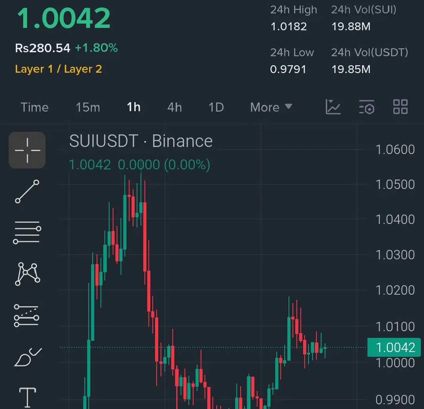Click the 1.0400 price axis label
Image resolution: width=424 pixels, height=409 pixels.
[395, 220]
